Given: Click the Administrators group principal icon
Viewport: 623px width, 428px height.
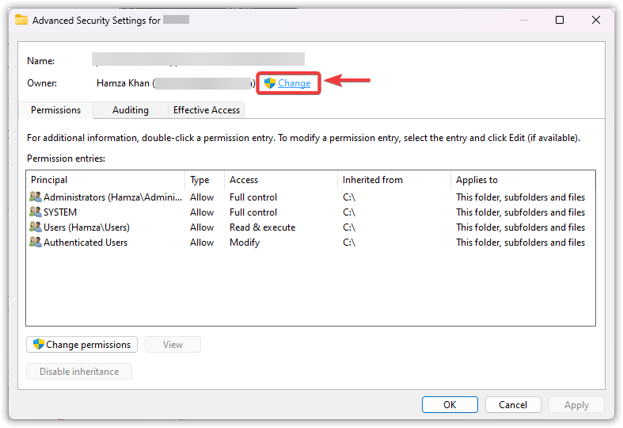Looking at the screenshot, I should tap(36, 197).
